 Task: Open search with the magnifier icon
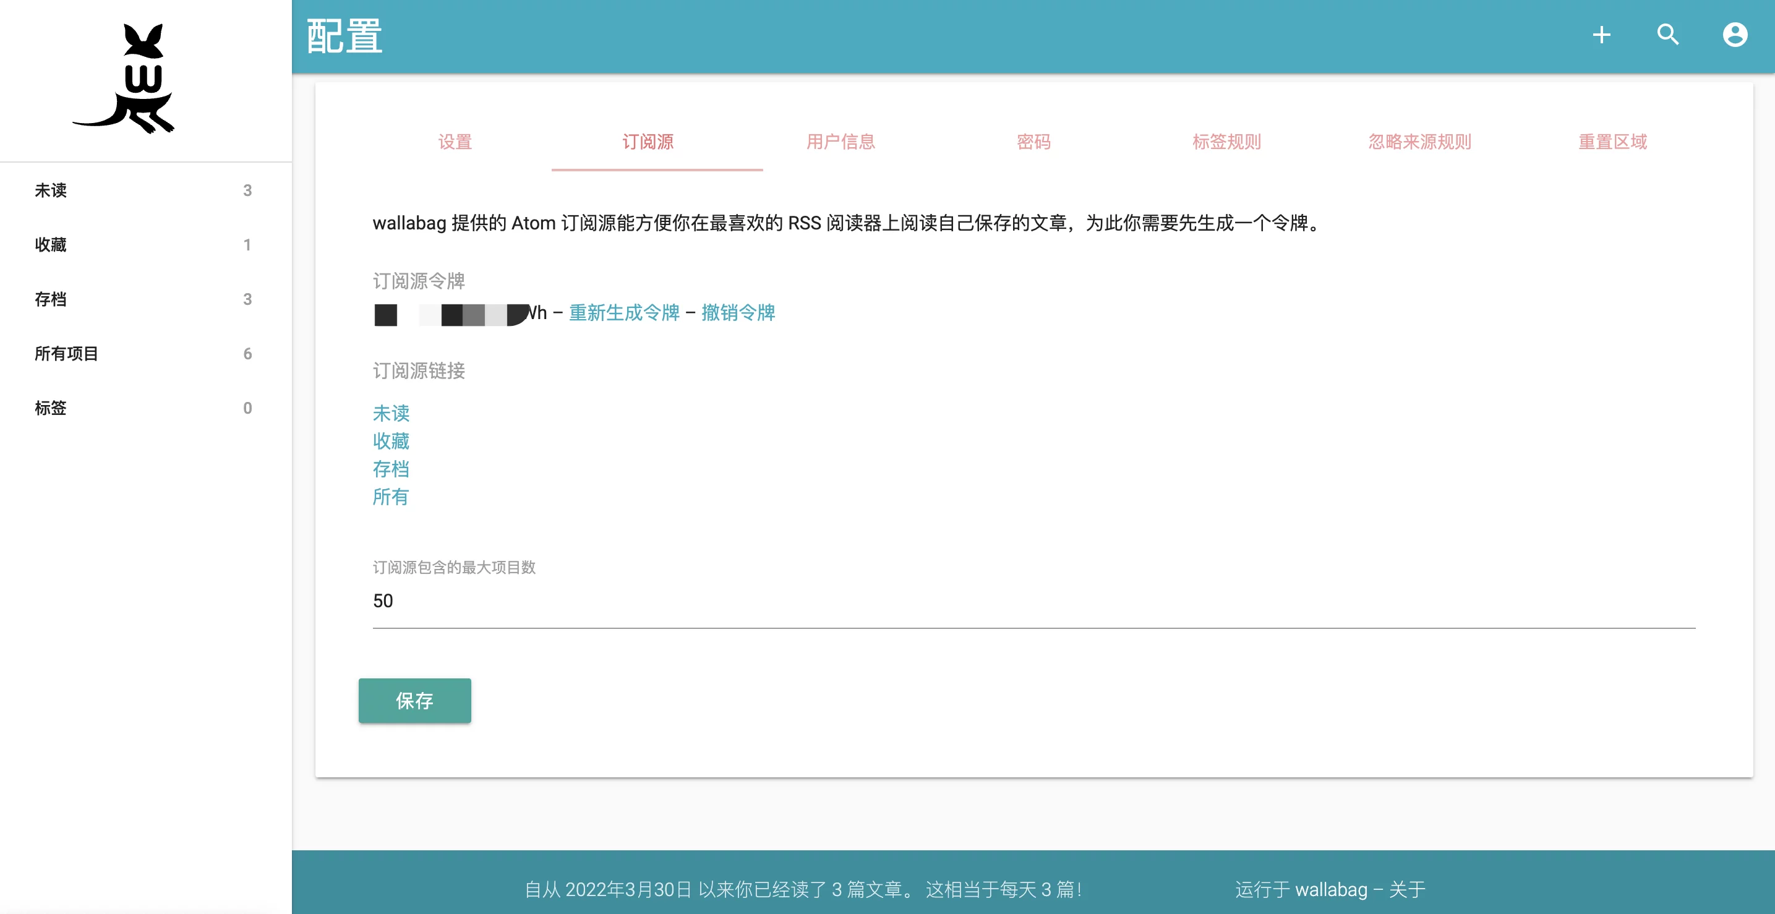[x=1667, y=35]
